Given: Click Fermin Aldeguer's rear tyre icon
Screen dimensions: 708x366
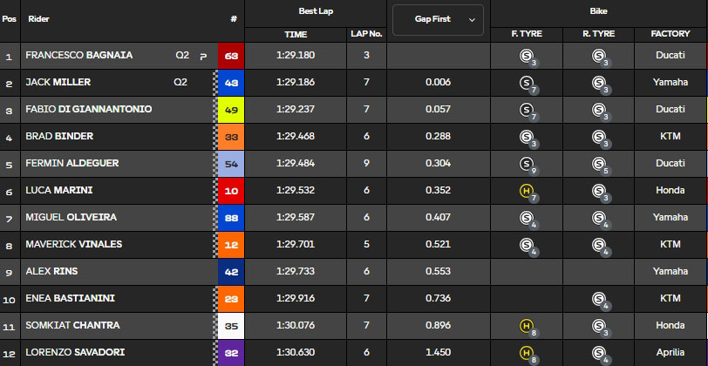Looking at the screenshot, I should (x=599, y=165).
